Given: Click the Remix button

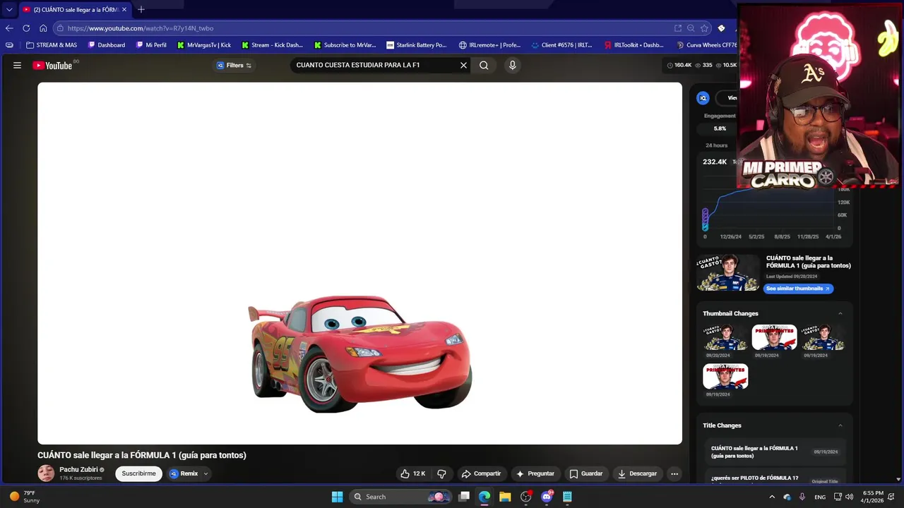Looking at the screenshot, I should click(184, 473).
